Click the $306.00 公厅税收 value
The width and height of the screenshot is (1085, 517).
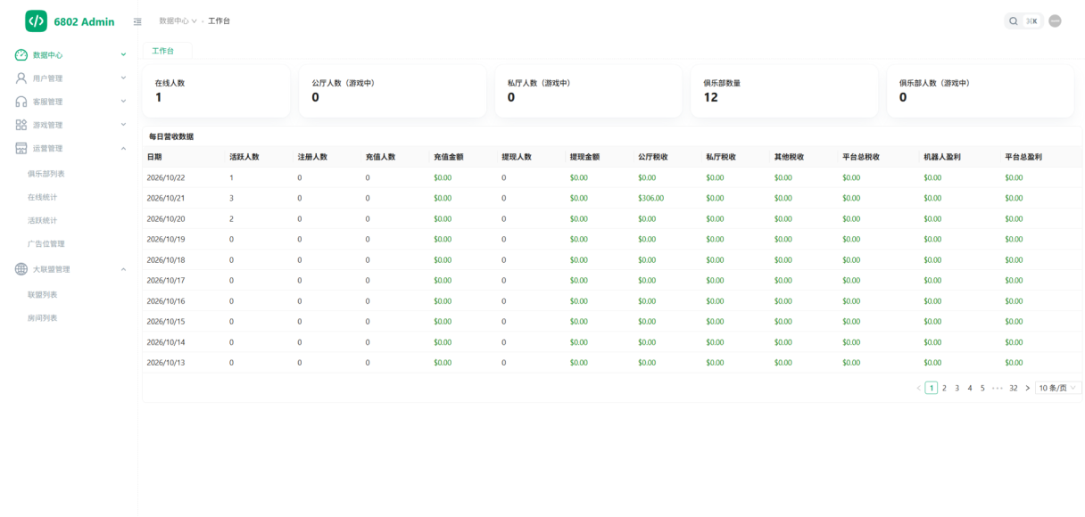pyautogui.click(x=651, y=198)
